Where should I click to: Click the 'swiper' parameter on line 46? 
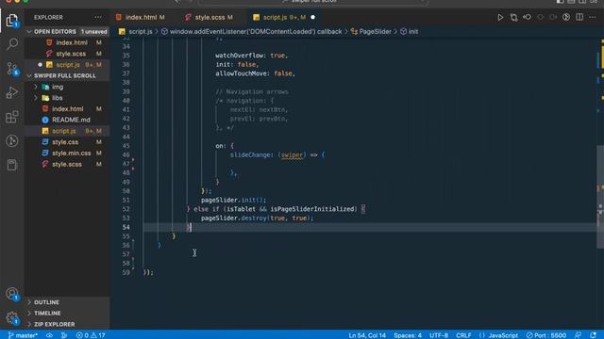(292, 154)
